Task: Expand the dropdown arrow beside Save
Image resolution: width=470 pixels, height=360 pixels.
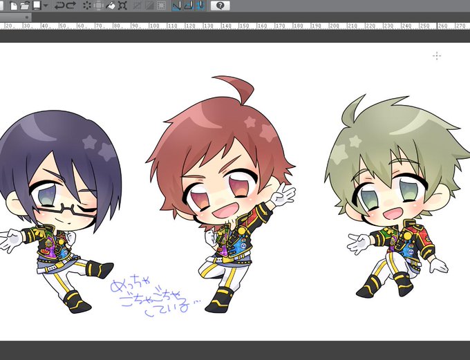Action: [x=46, y=6]
